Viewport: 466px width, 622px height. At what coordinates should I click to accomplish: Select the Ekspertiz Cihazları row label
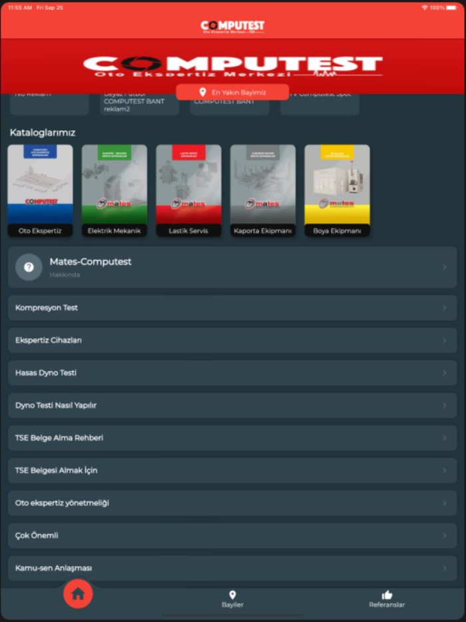[49, 340]
